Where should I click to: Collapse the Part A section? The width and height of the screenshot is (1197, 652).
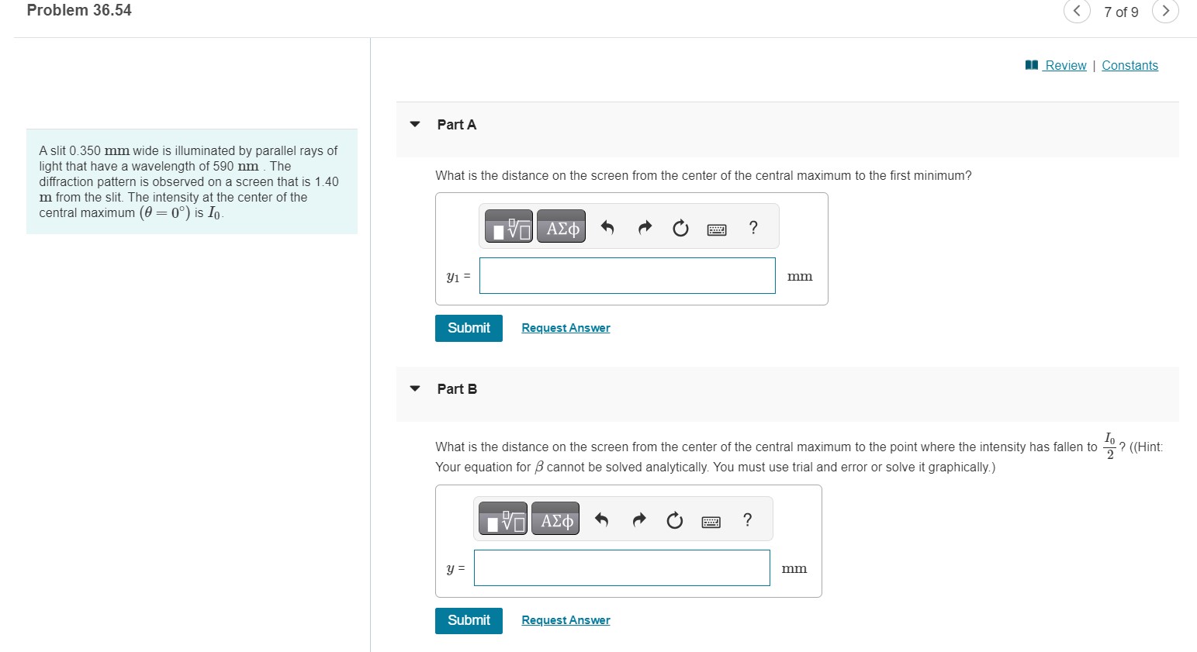(x=415, y=124)
